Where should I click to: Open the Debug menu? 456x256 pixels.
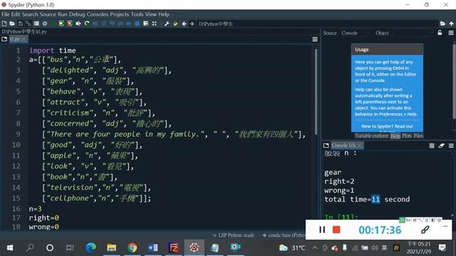(x=77, y=14)
